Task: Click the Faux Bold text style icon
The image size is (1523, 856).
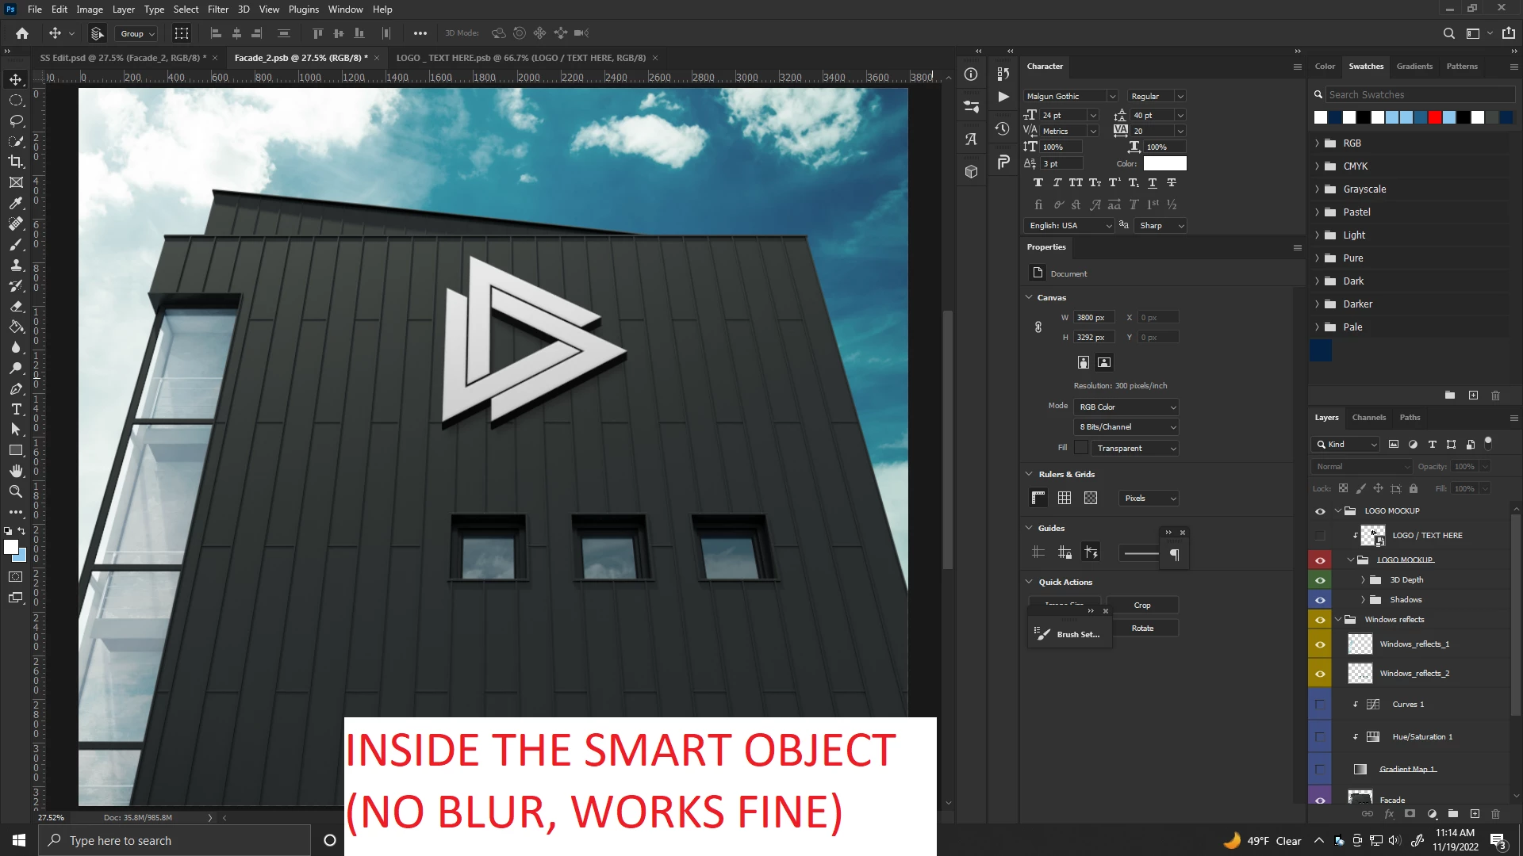Action: [x=1038, y=183]
